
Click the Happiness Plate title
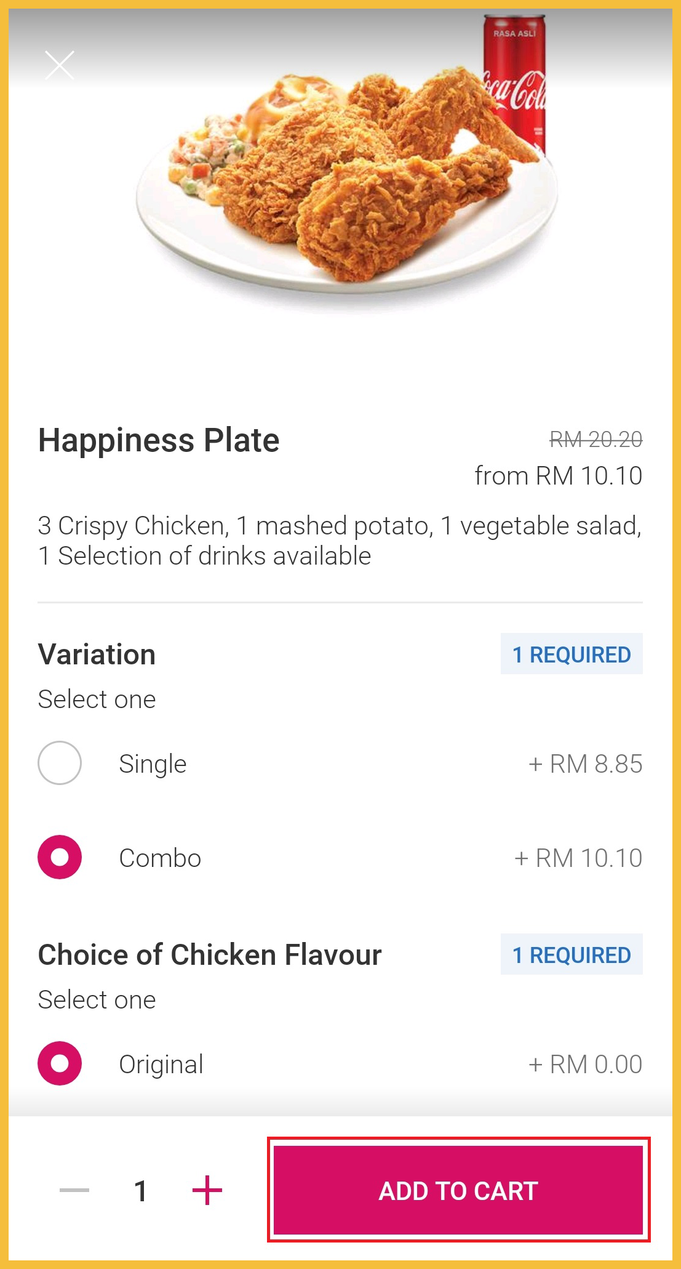point(159,440)
